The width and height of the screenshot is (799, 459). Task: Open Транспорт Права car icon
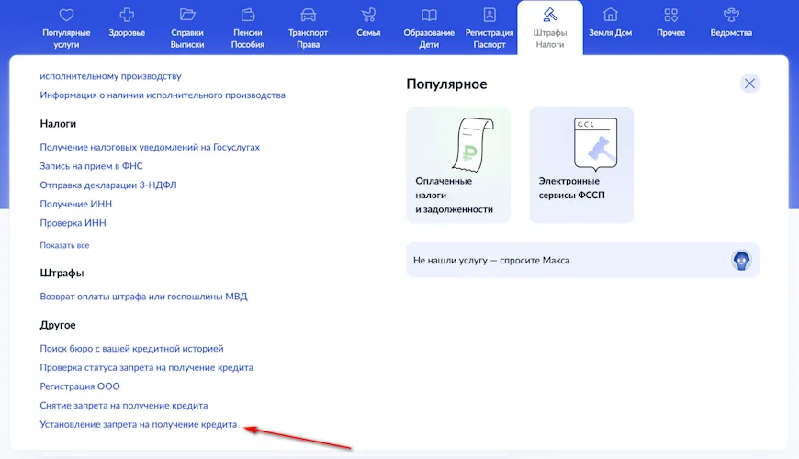[x=308, y=15]
